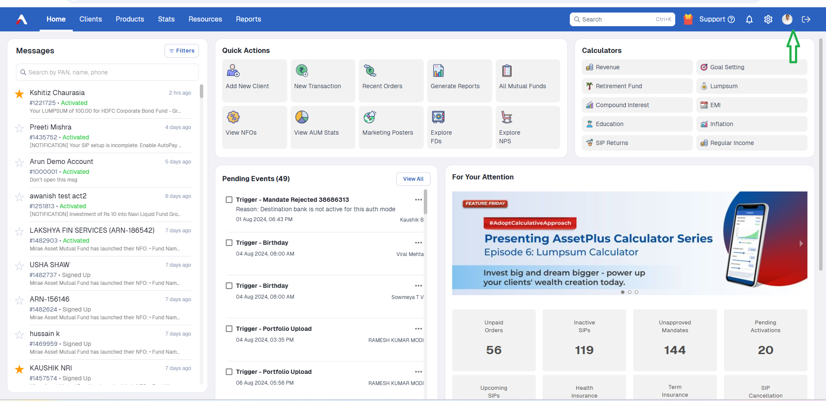Open All Mutual Funds action
Screen dimensions: 826x401
(528, 81)
